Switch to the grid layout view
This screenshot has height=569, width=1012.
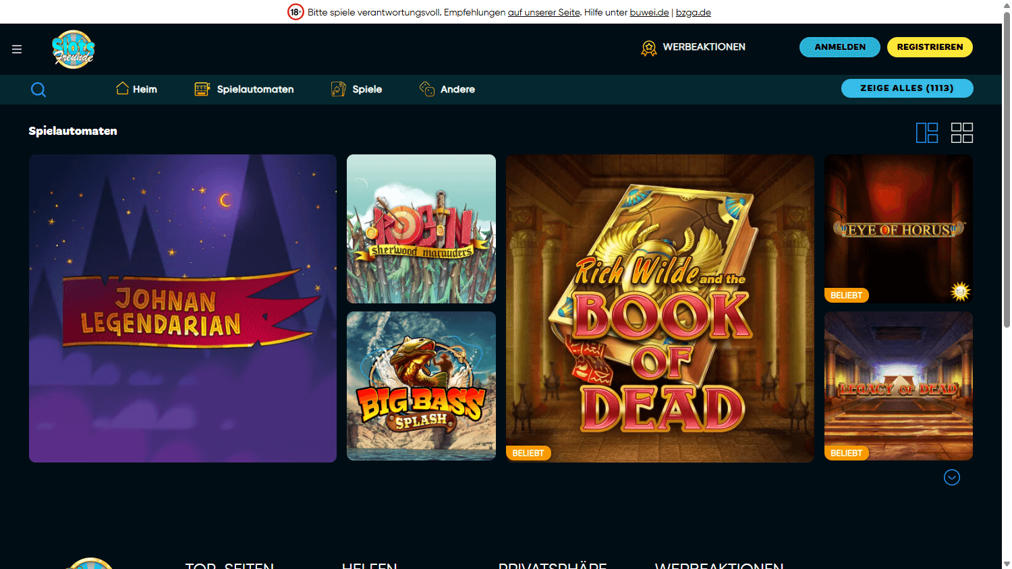tap(962, 133)
